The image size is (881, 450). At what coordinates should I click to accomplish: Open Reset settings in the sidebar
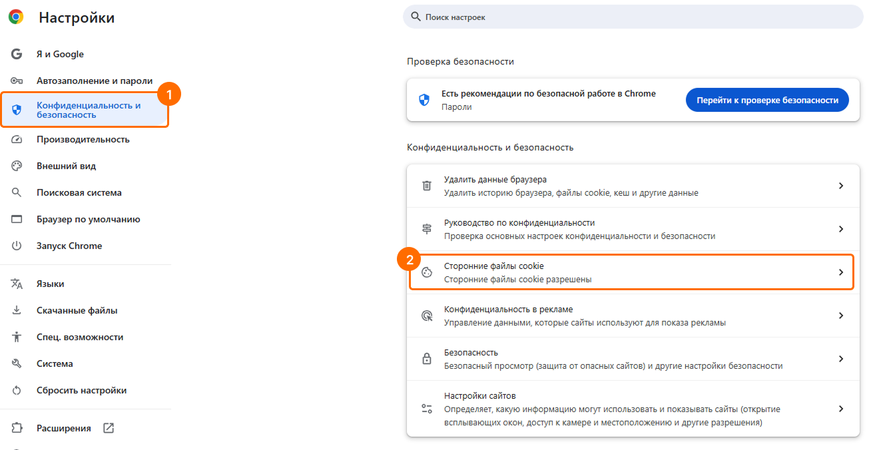tap(81, 390)
